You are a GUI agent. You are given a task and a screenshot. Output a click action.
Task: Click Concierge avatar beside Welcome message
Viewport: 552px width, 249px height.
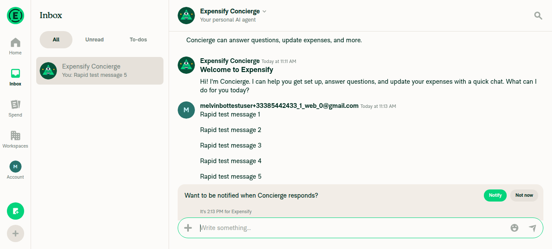(186, 65)
